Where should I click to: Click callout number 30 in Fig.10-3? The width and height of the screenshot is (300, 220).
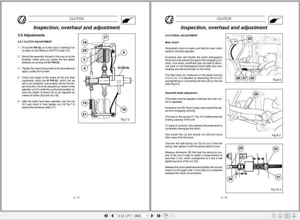coord(230,179)
